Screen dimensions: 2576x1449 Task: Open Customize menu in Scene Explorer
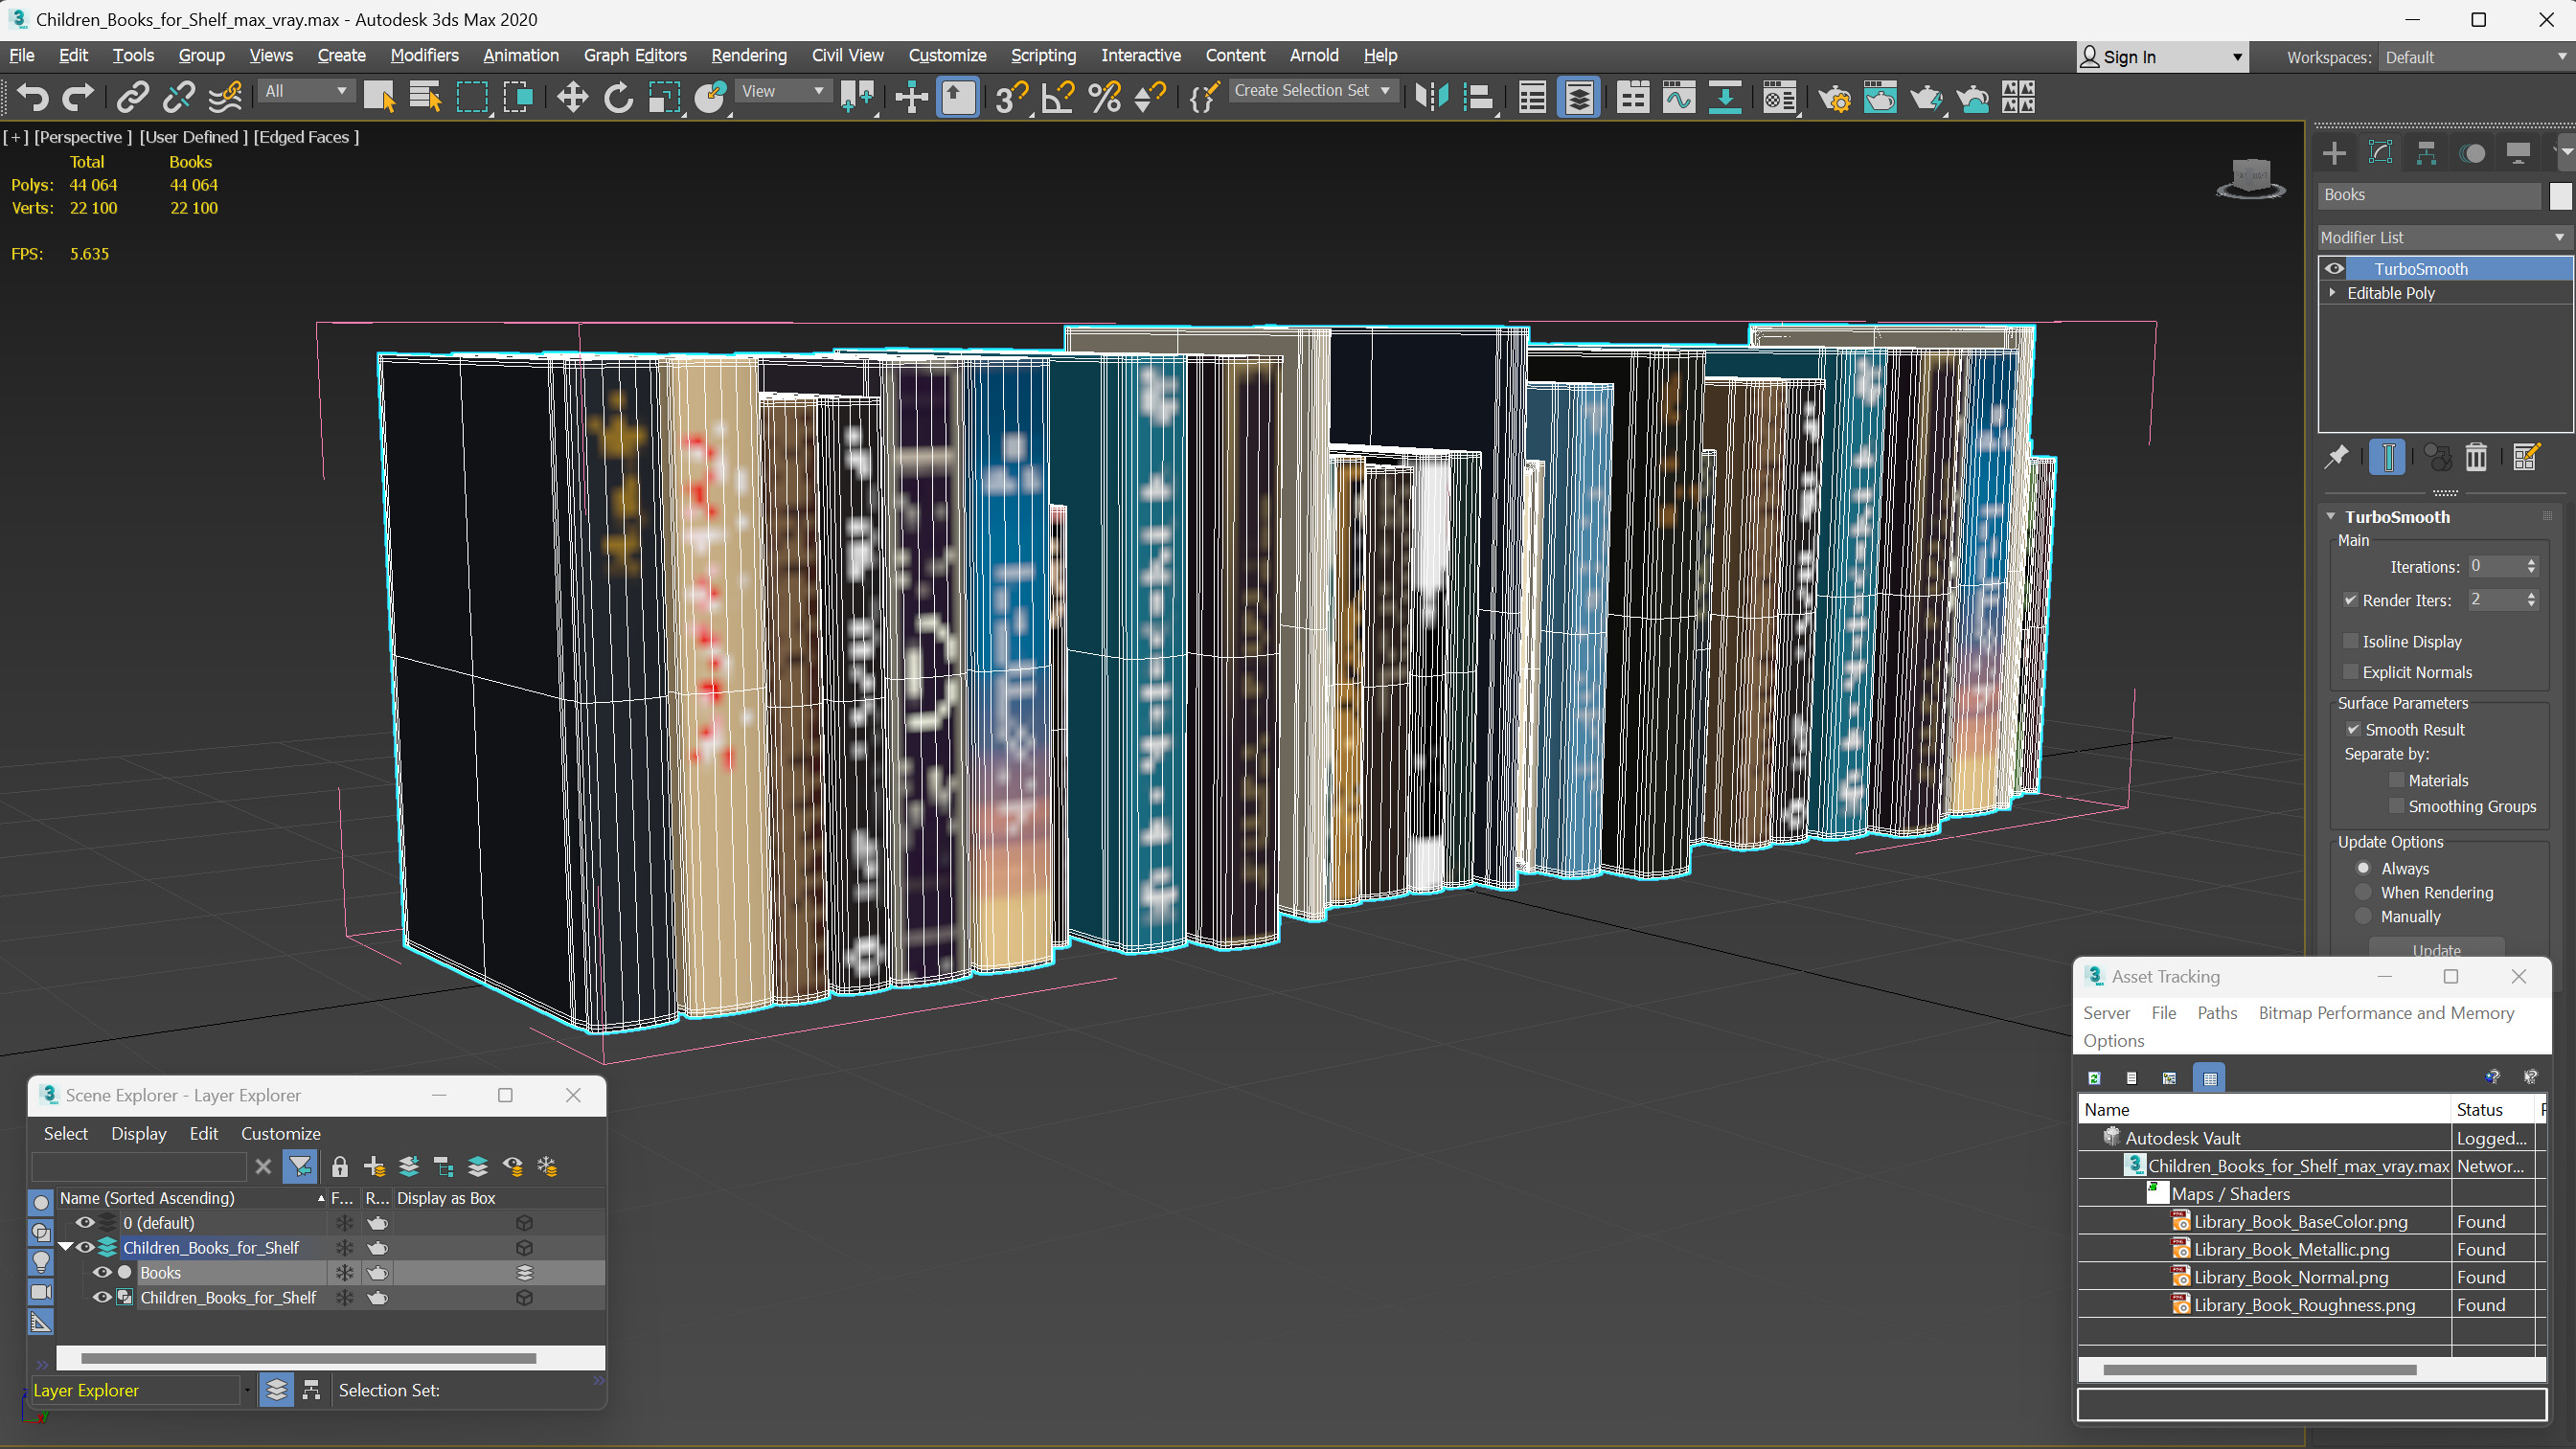click(x=280, y=1133)
